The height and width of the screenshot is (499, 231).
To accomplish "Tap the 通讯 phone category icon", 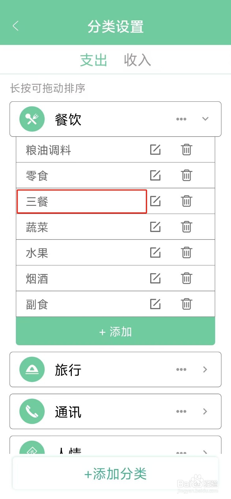I will tap(32, 411).
